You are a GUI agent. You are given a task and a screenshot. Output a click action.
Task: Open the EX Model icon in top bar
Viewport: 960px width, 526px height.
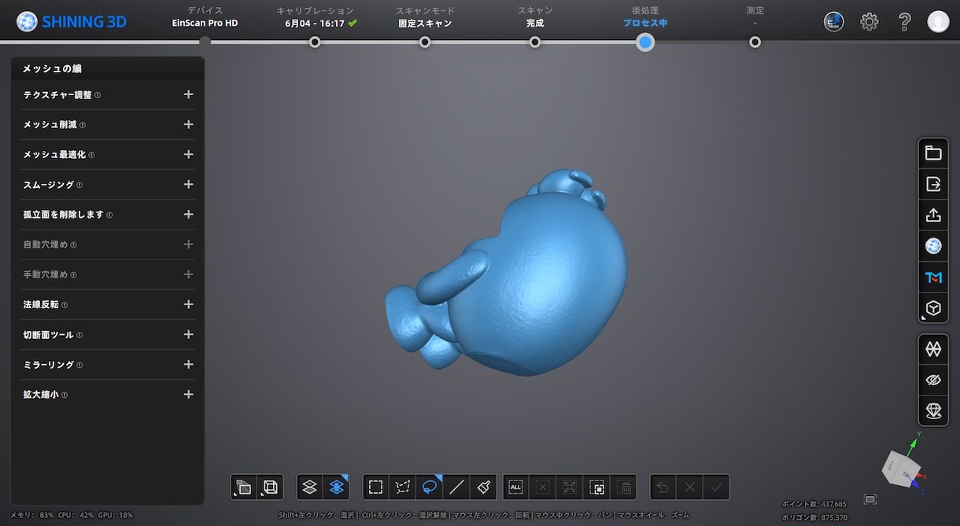[834, 22]
